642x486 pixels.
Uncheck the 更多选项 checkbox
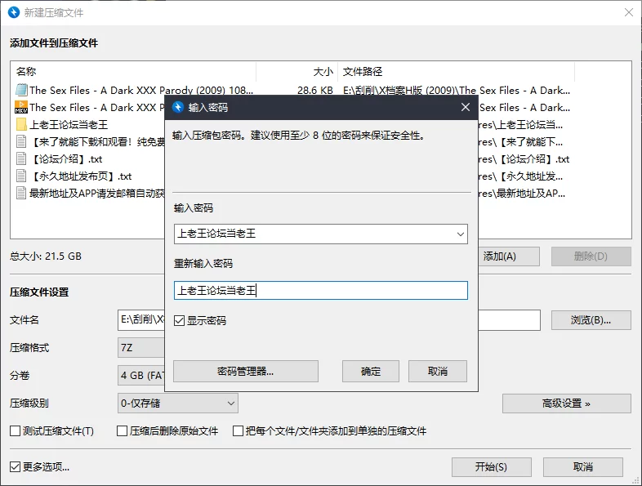click(x=16, y=466)
